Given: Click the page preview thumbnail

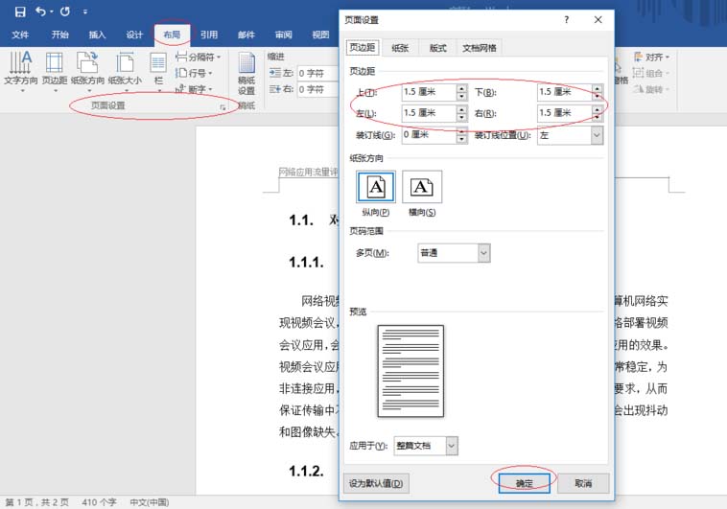Looking at the screenshot, I should pyautogui.click(x=410, y=371).
